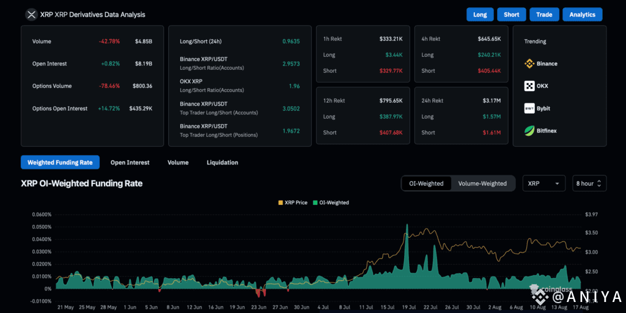The height and width of the screenshot is (313, 626).
Task: Click the Volume value $4.85B
Action: [143, 42]
